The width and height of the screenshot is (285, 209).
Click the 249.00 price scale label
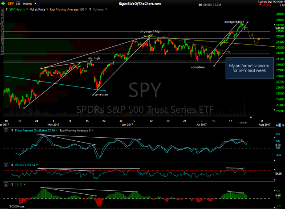pos(280,14)
